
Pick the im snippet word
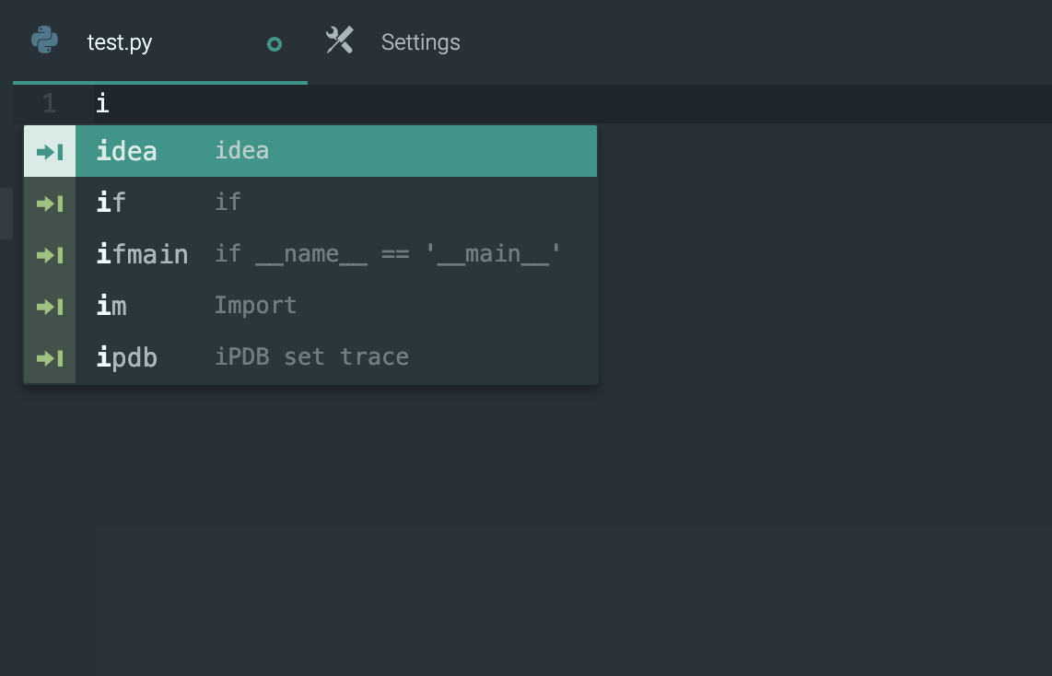point(111,306)
